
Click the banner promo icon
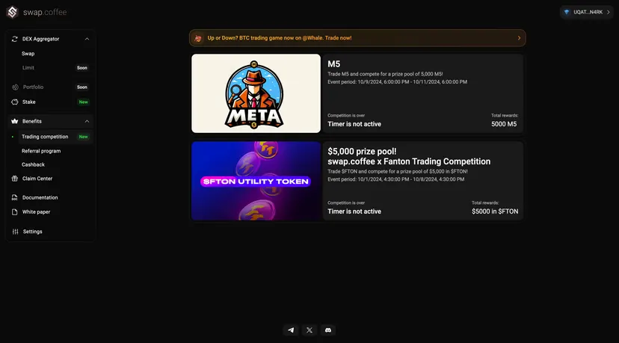198,38
